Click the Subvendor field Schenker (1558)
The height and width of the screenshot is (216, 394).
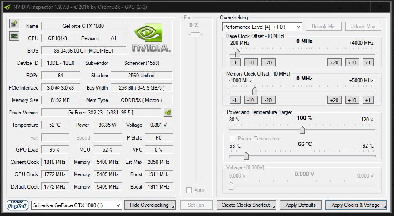(142, 63)
